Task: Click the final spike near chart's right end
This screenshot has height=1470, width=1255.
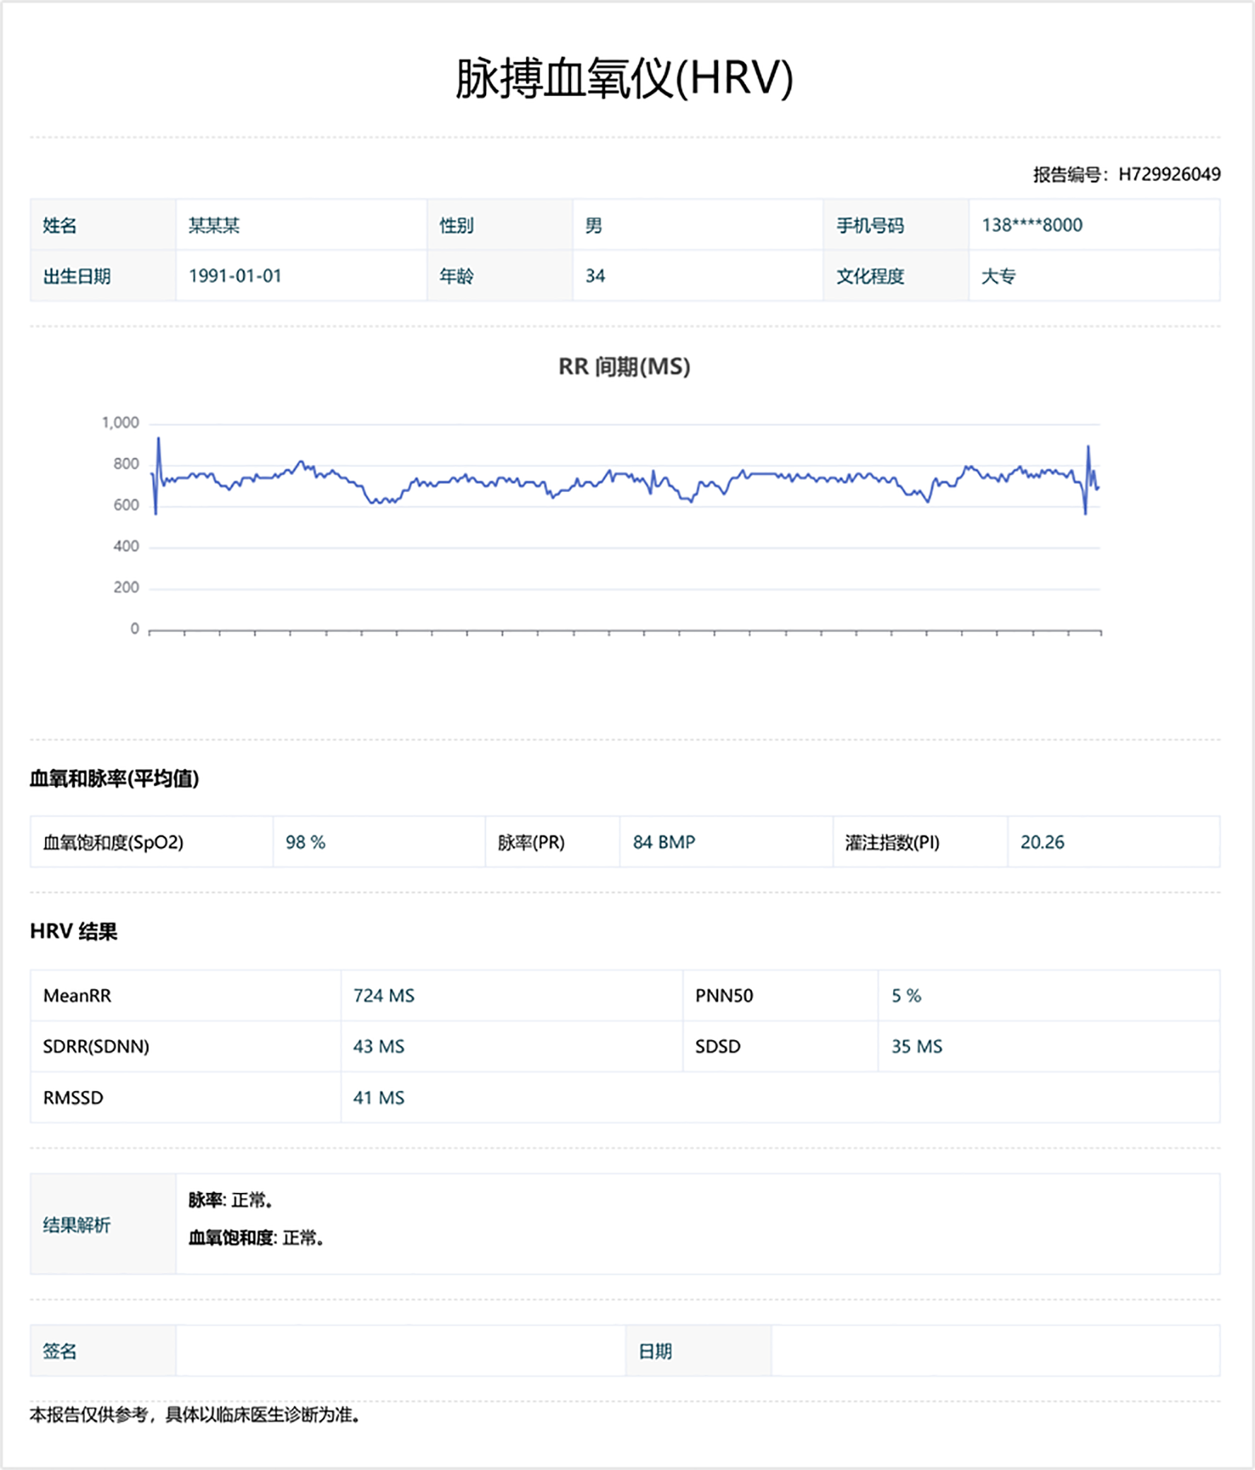Action: point(1088,448)
